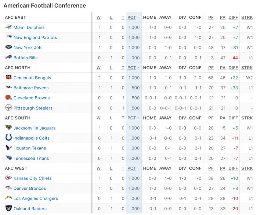The height and width of the screenshot is (215, 257).
Task: Sort AFC West by PF column header
Action: pos(211,168)
